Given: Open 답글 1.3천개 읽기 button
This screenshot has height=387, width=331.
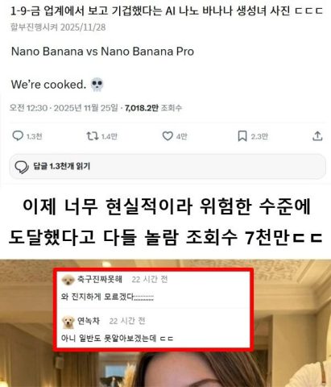Looking at the screenshot, I should [168, 166].
